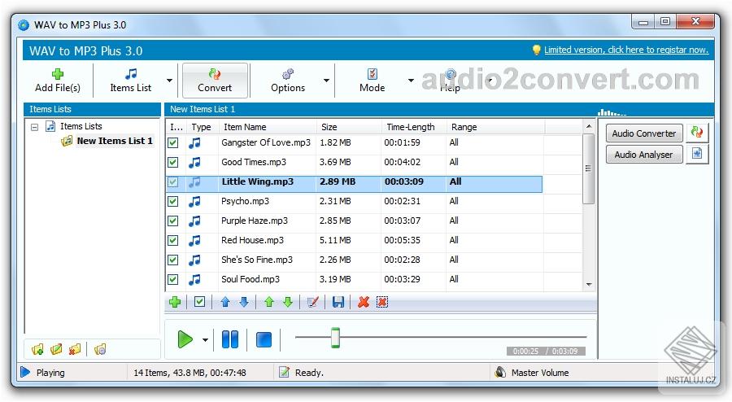Sort by the Size column header
This screenshot has width=732, height=402.
(348, 127)
